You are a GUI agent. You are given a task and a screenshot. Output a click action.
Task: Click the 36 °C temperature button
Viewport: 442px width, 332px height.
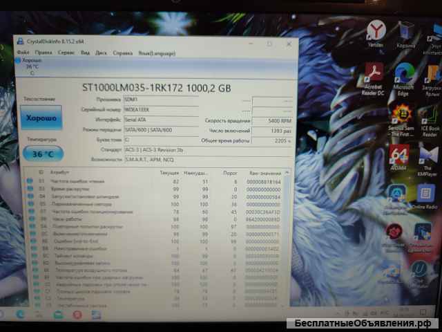pyautogui.click(x=43, y=154)
